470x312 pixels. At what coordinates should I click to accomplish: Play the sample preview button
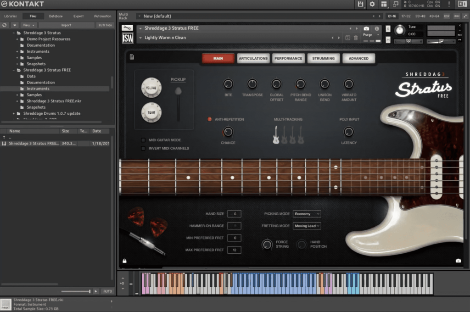tap(96, 291)
